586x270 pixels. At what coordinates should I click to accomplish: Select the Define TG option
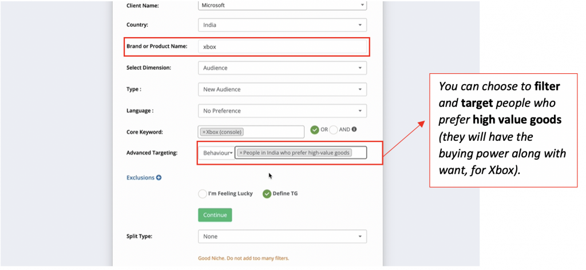267,194
